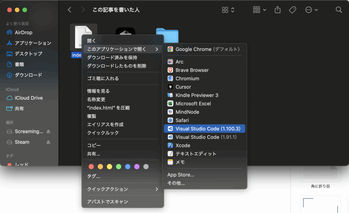Select the Screaming... volume in sidebar
349x213 pixels.
click(x=25, y=132)
